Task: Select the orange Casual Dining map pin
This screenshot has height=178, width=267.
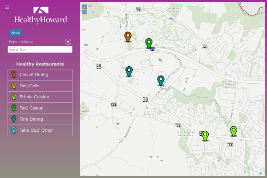Action: point(128,37)
